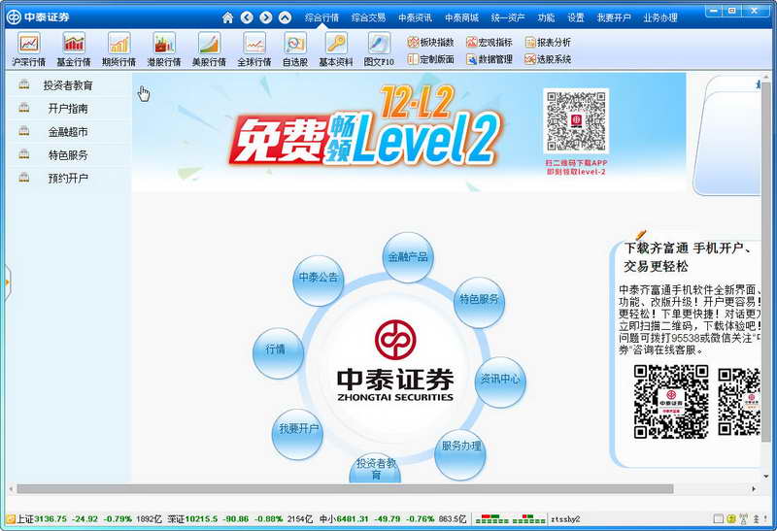Open 基金行情 fund quotes icon
777x531 pixels.
click(x=74, y=50)
